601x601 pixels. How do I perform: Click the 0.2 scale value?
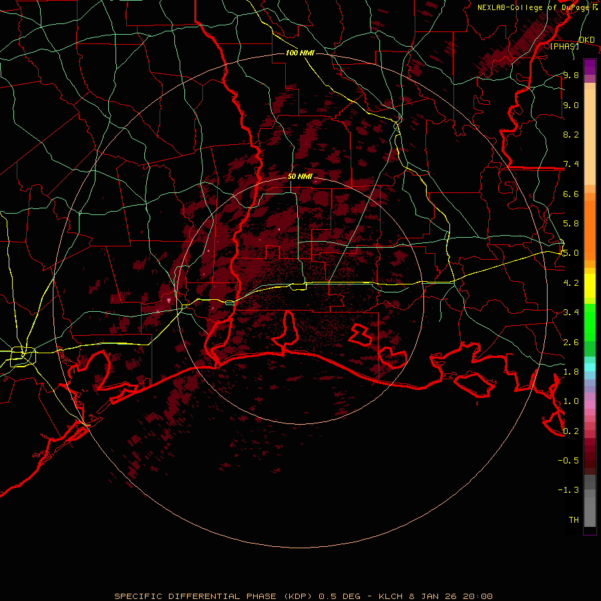(x=571, y=431)
